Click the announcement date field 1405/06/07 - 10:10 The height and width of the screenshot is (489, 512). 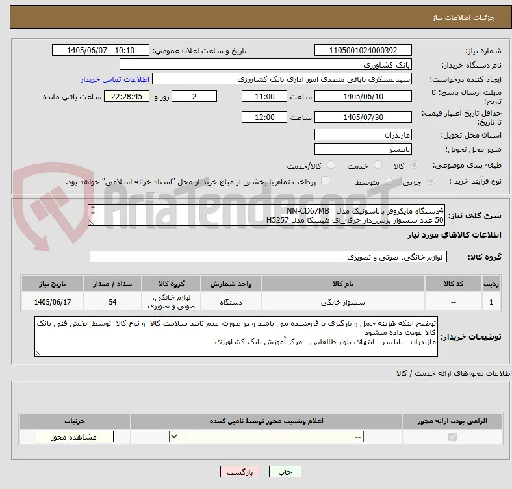(101, 50)
